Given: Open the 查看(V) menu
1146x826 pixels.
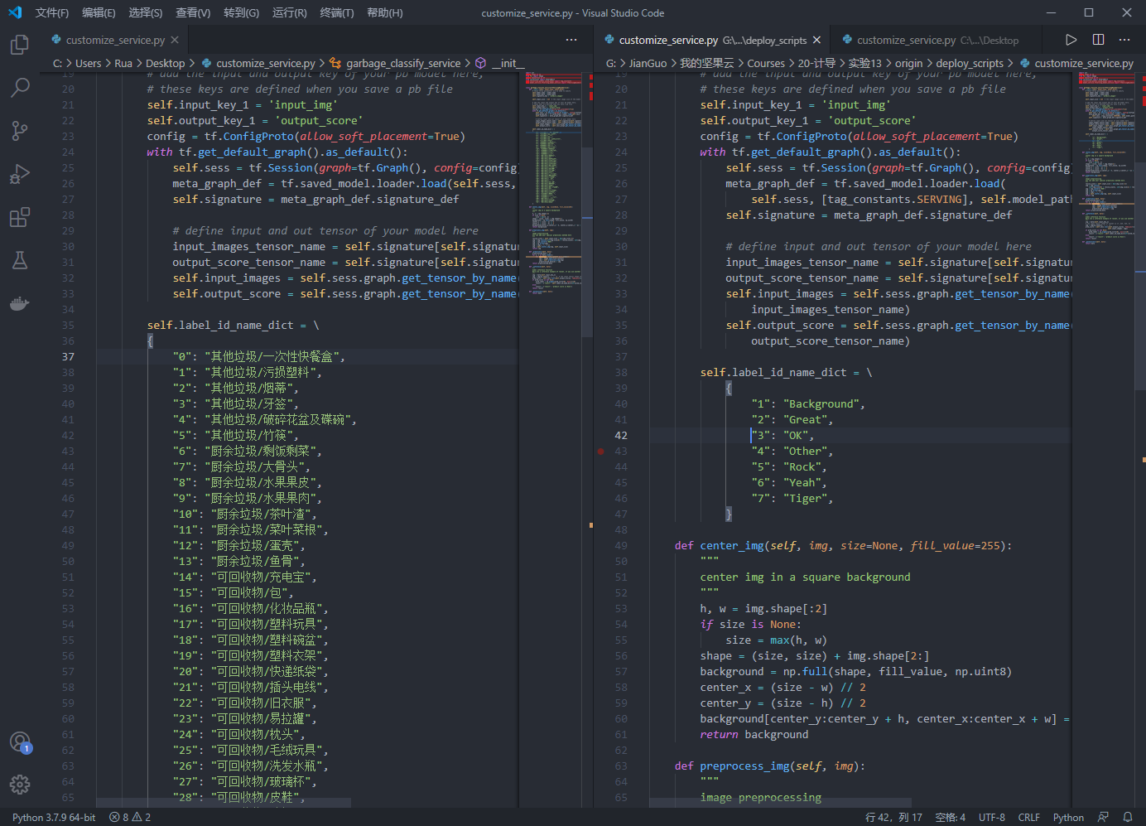Looking at the screenshot, I should 193,12.
